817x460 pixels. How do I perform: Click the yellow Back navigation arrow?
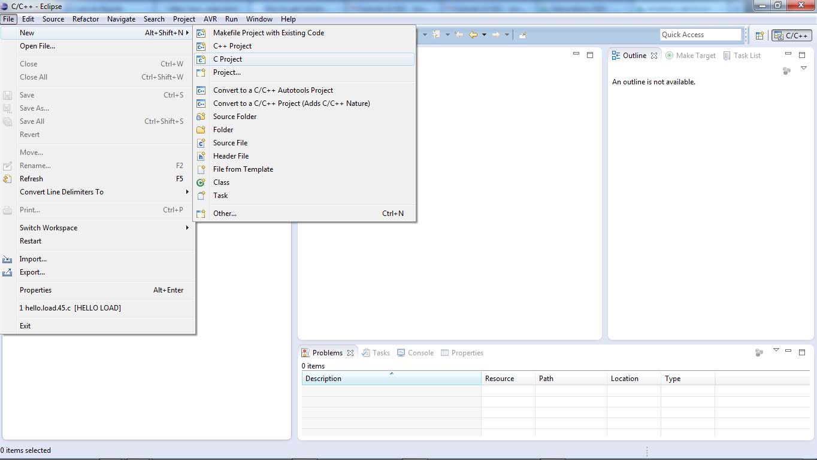click(x=473, y=35)
